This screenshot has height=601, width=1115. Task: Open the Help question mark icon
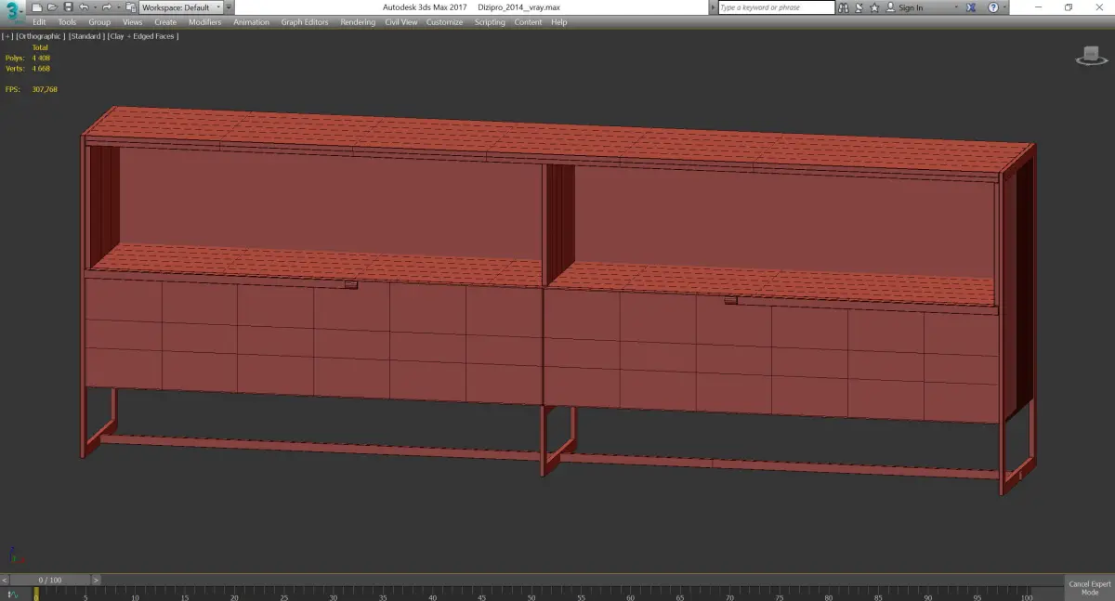click(992, 7)
